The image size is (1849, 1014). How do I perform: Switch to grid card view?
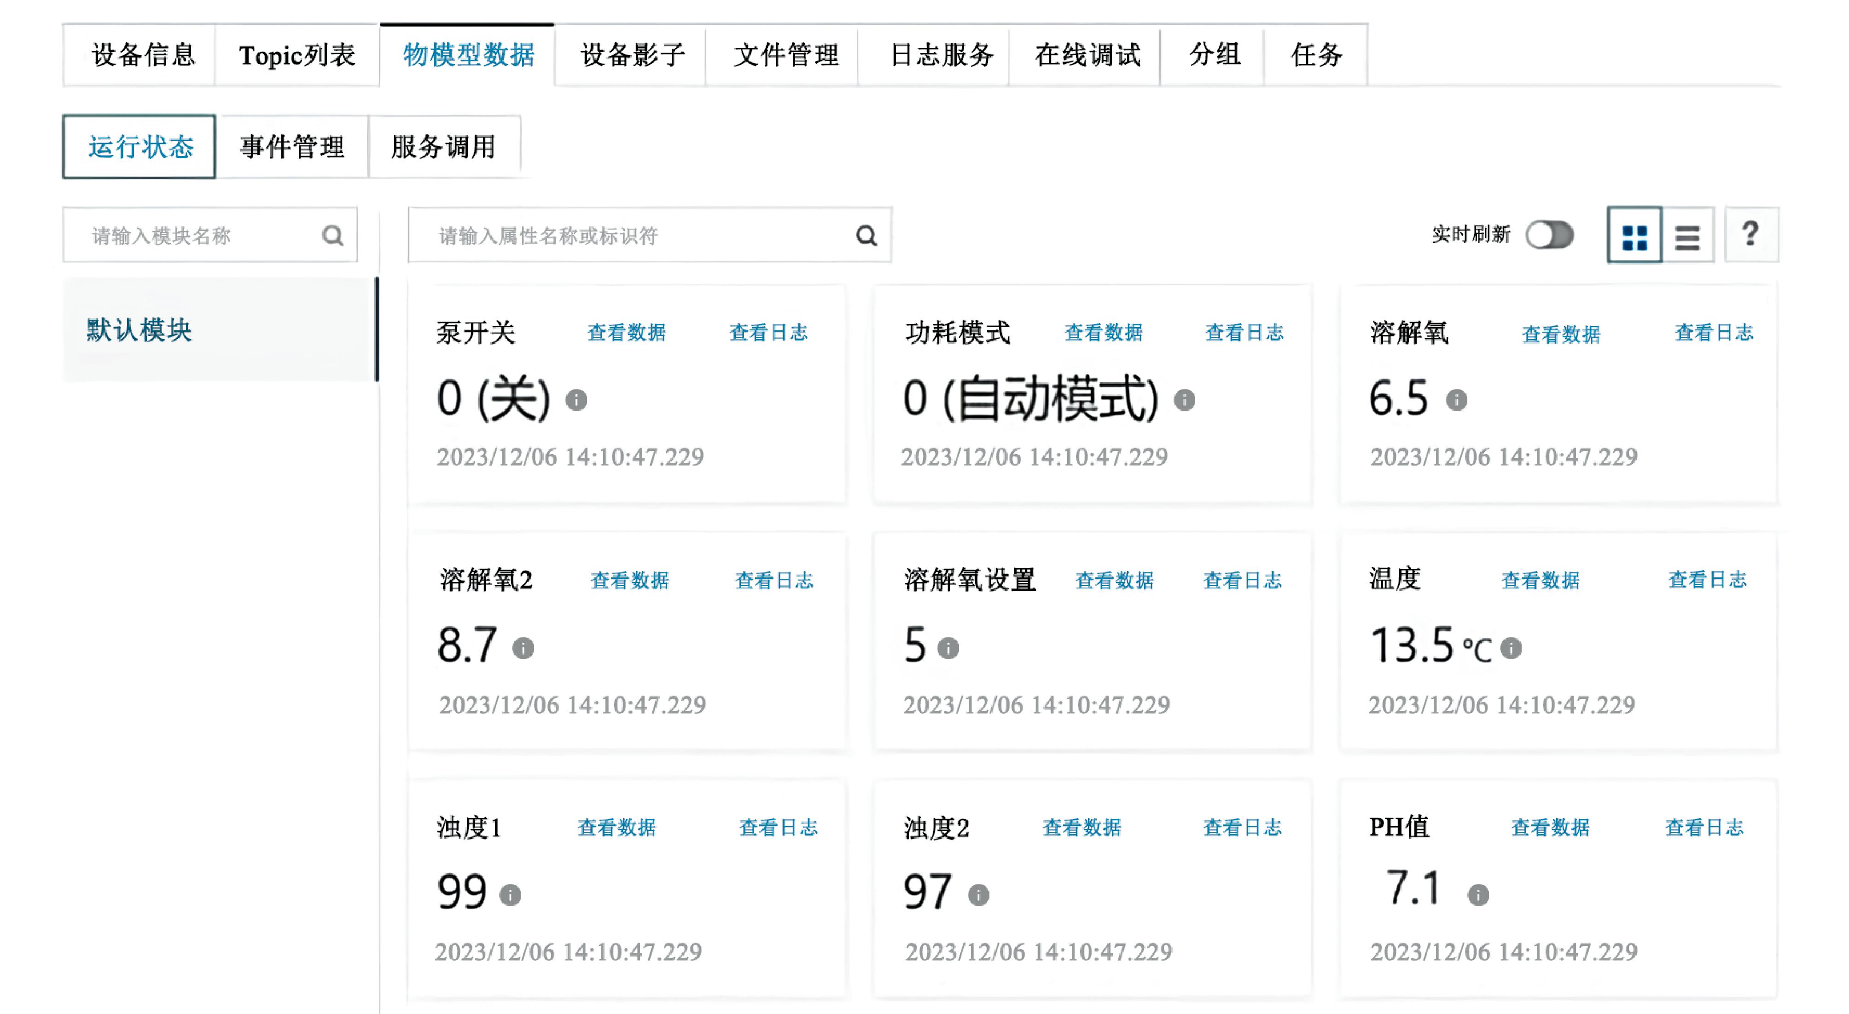(x=1634, y=235)
